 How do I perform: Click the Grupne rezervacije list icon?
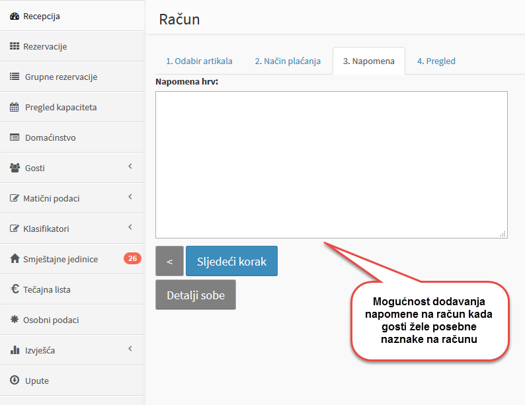coord(15,77)
